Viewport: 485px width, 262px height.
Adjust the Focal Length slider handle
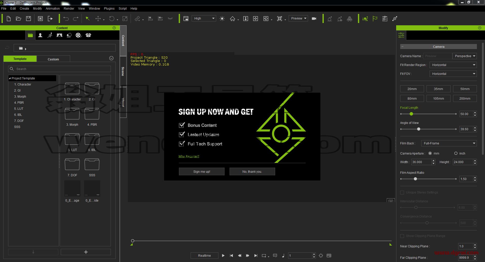411,114
